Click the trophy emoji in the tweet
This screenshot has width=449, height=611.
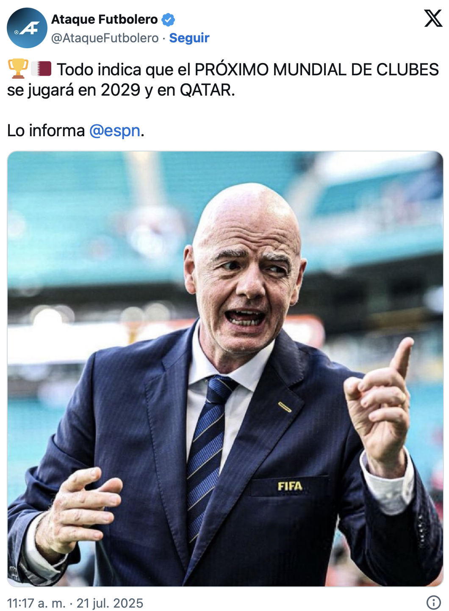(x=18, y=69)
